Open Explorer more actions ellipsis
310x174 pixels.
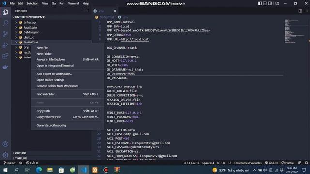coord(86,11)
